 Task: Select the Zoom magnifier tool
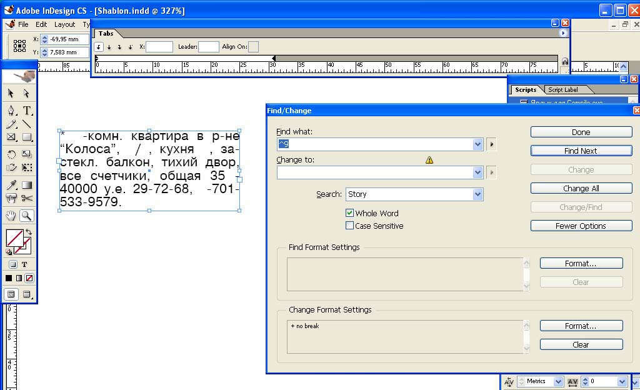coord(27,216)
